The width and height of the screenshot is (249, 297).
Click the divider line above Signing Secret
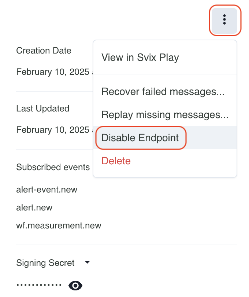pos(126,245)
